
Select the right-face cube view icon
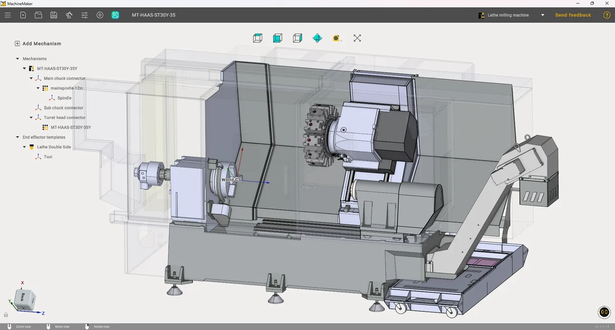[x=297, y=38]
